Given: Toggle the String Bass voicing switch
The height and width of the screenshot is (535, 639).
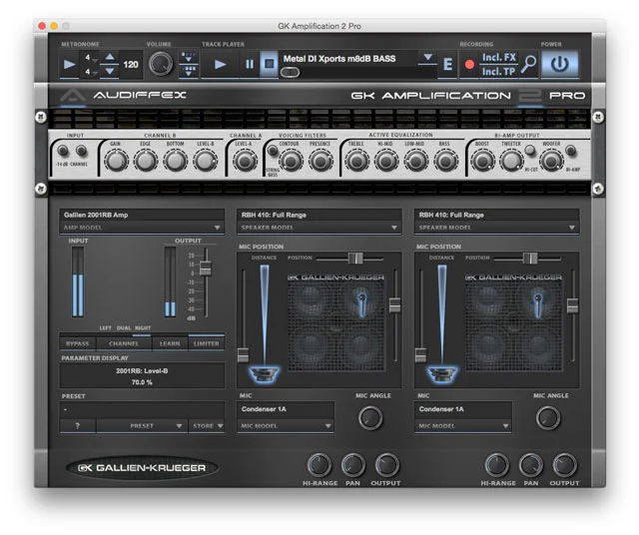Looking at the screenshot, I should [x=273, y=151].
